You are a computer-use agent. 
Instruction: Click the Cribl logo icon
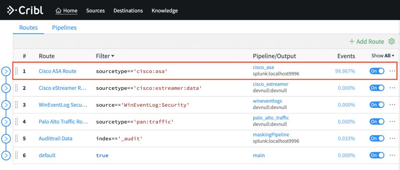[12, 11]
